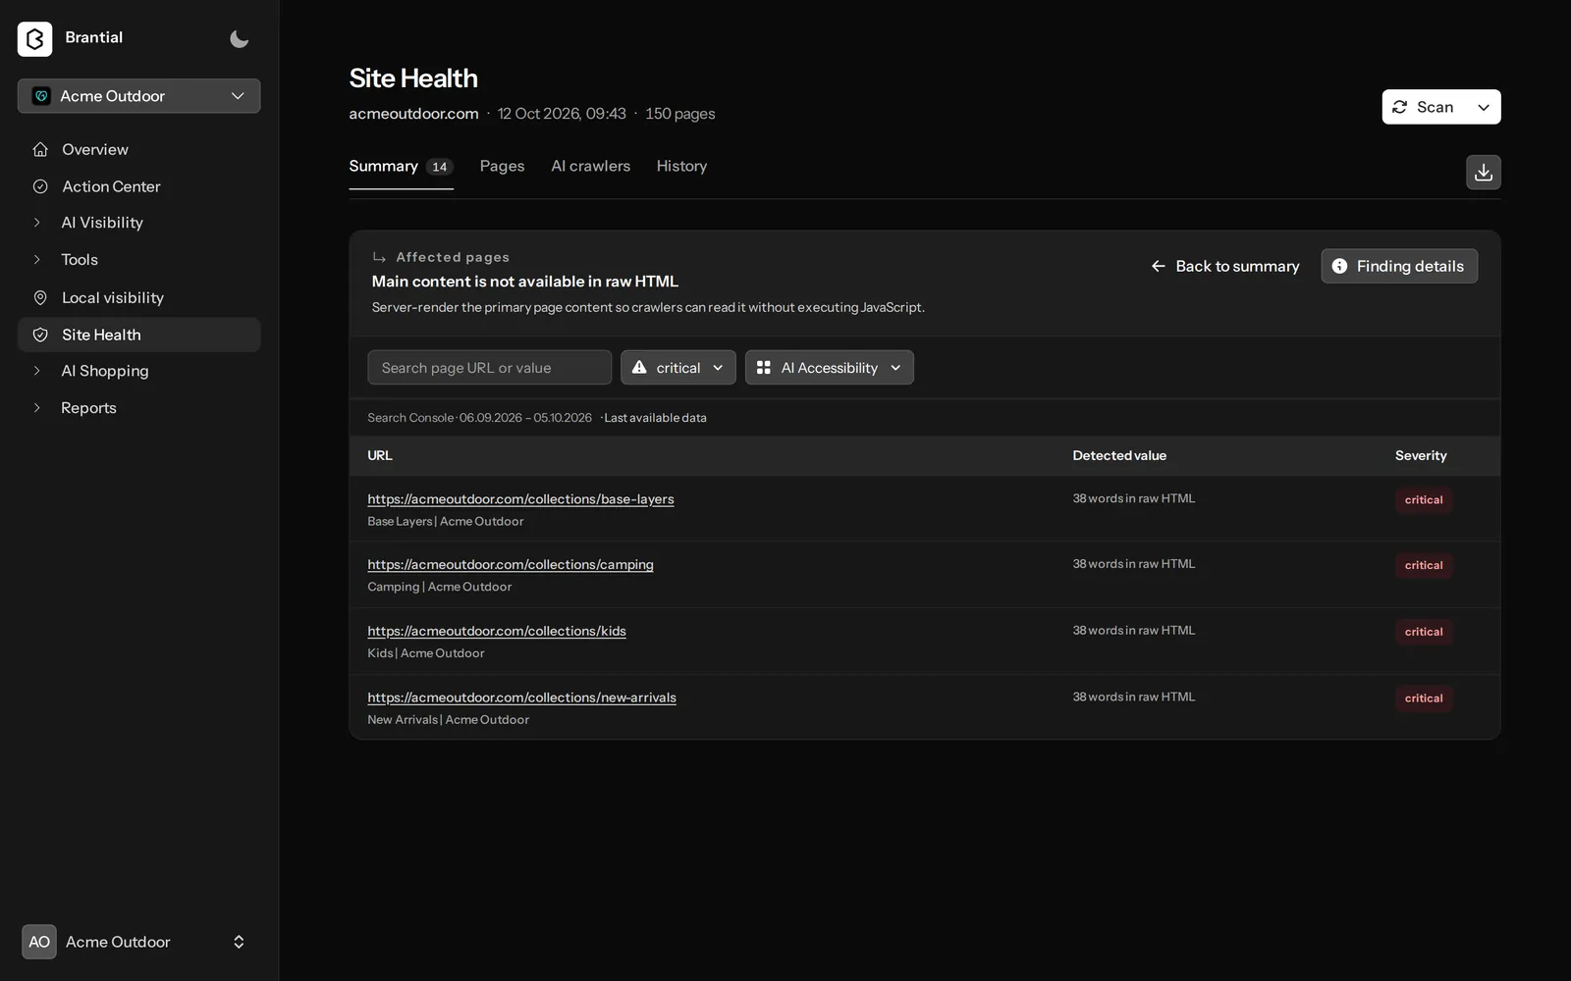
Task: Click the AO avatar badge
Action: click(39, 942)
